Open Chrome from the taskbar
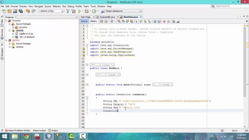The image size is (249, 140). 26,136
